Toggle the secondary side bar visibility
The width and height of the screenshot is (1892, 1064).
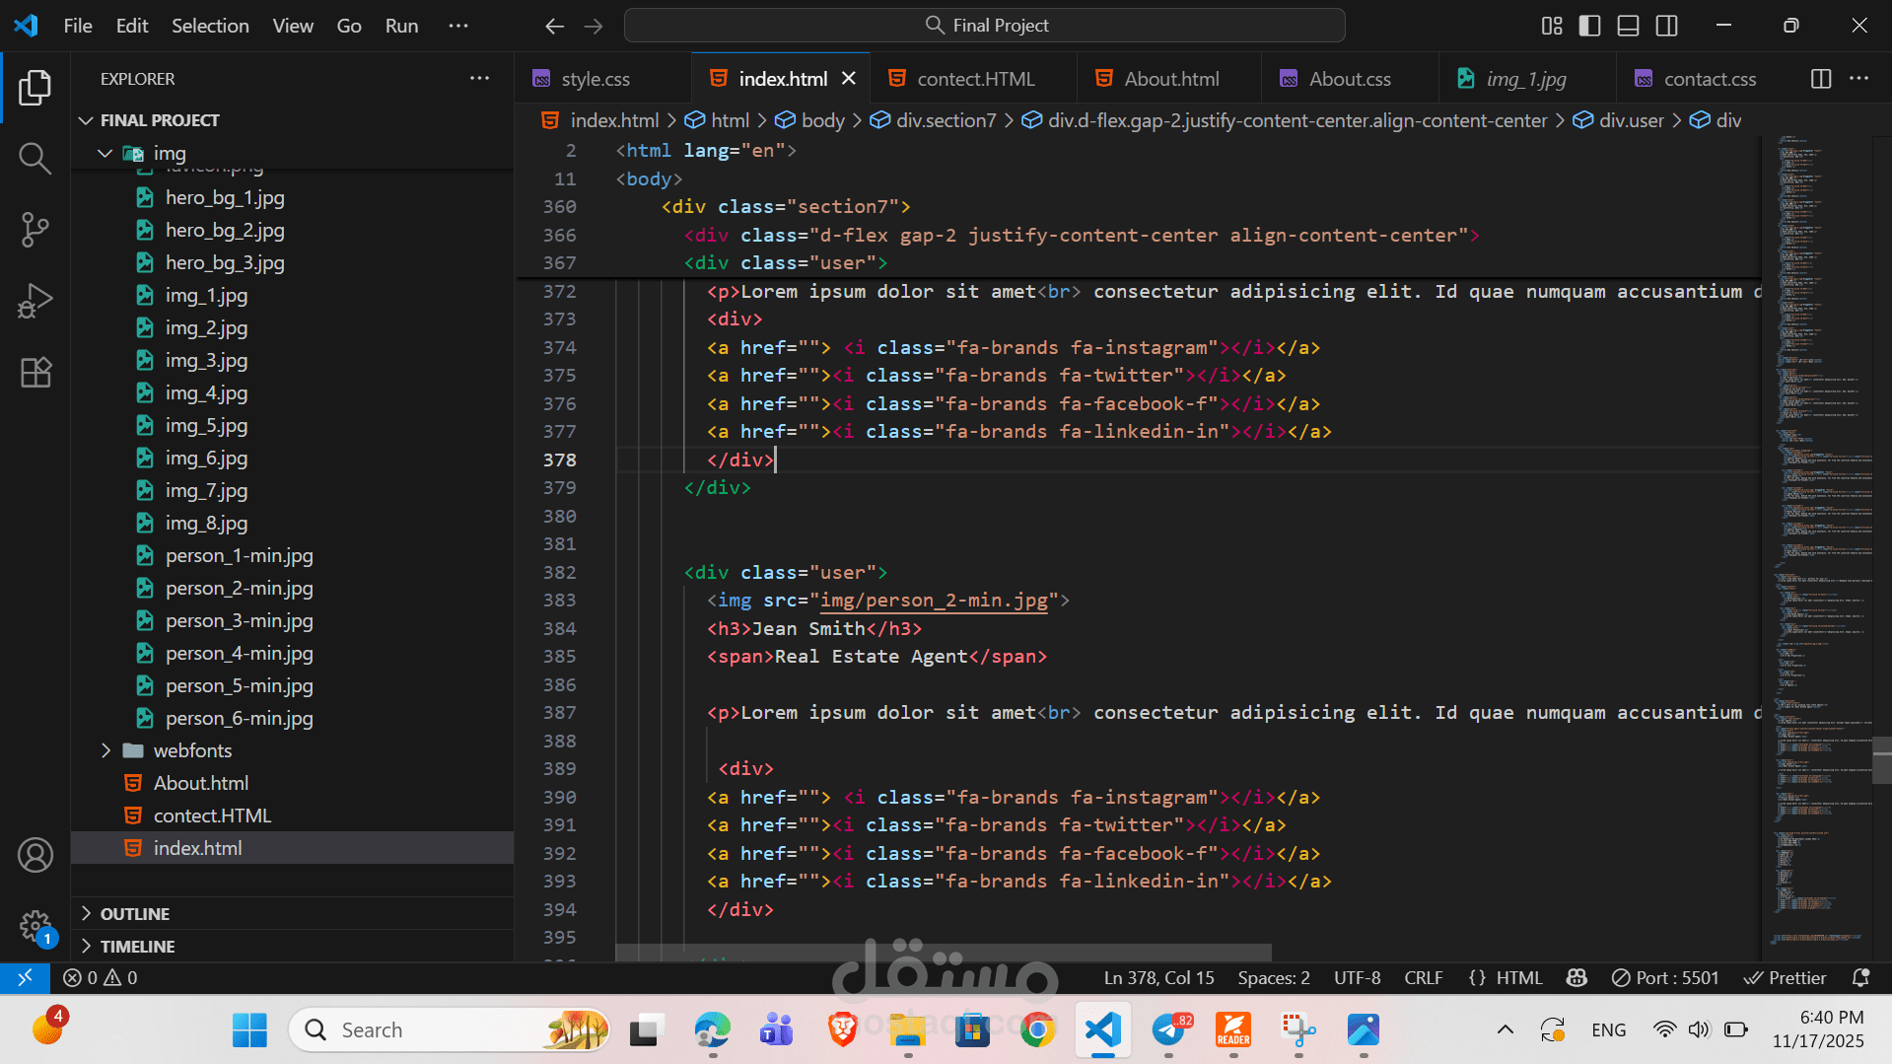1666,26
